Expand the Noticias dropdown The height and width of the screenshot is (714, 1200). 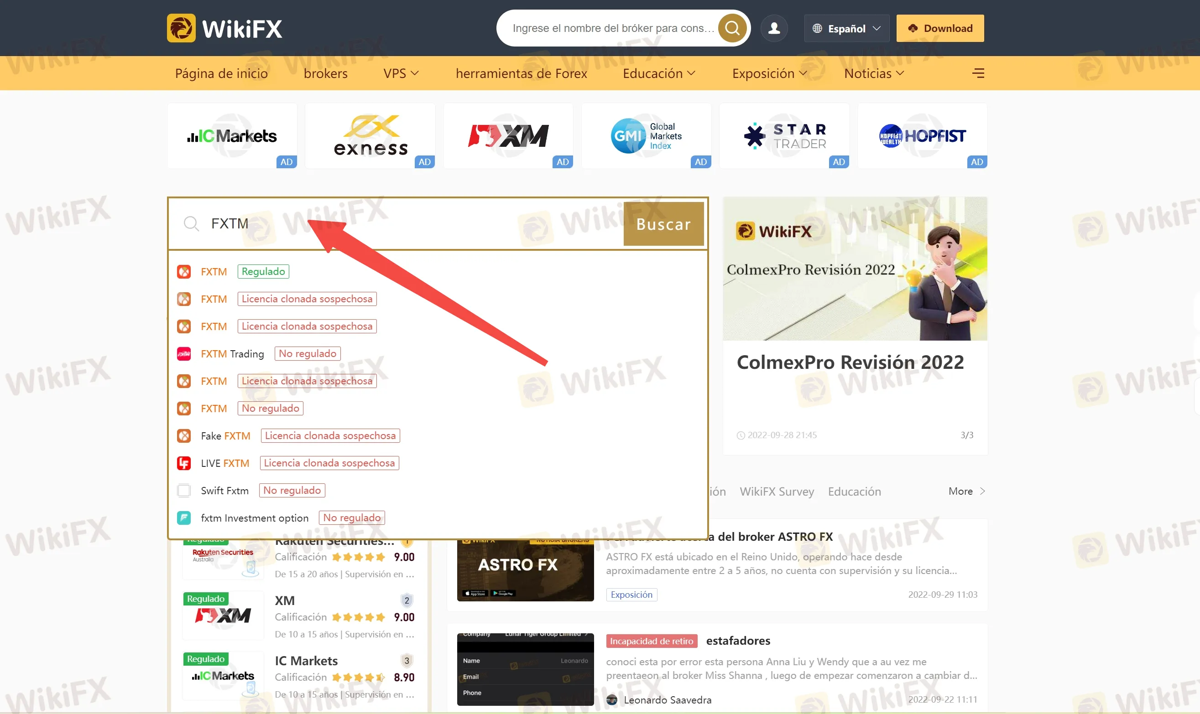pyautogui.click(x=874, y=73)
